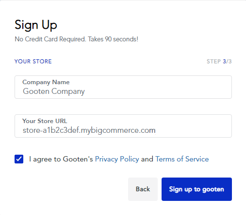Click the word 'and' between policy links
Viewport: 246px width, 215px height.
[147, 159]
